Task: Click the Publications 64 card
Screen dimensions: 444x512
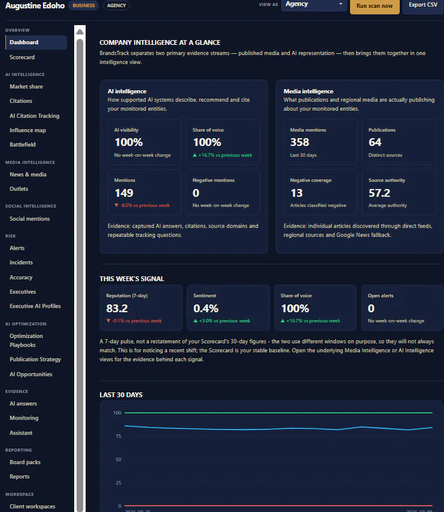Action: coord(399,142)
